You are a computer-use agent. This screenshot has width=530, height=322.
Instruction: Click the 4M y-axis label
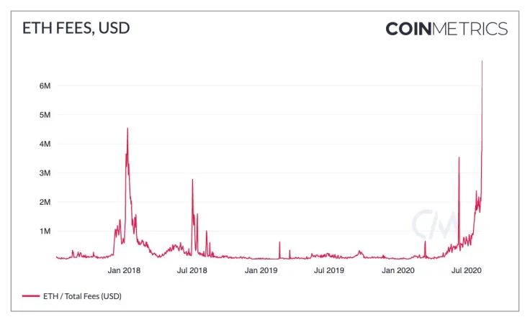click(45, 144)
